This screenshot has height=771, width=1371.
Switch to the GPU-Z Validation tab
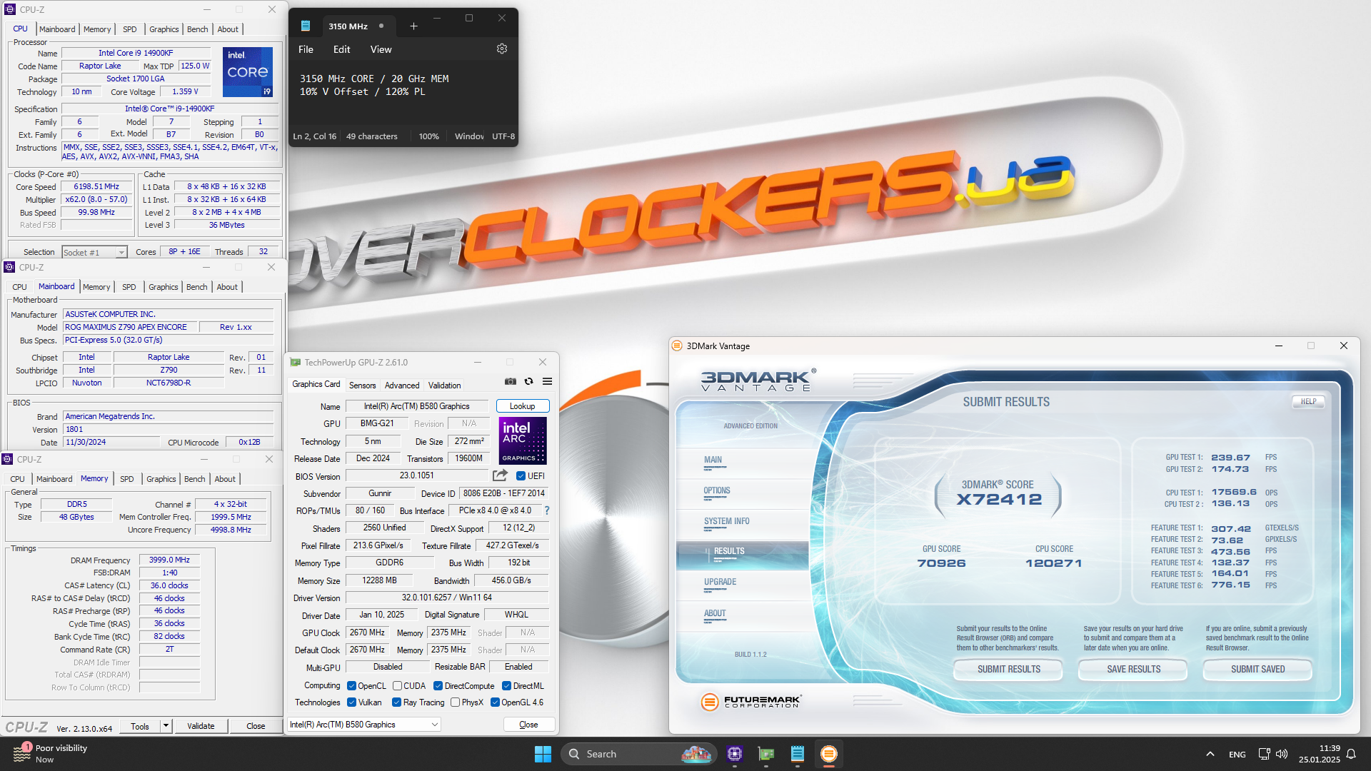[x=444, y=385]
